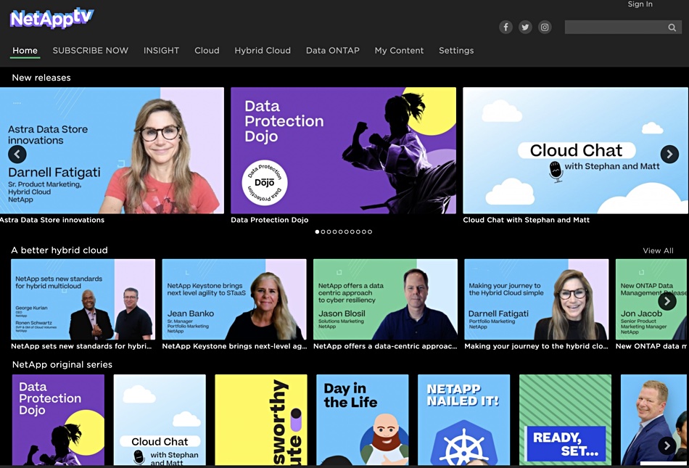Focus the search input field
The width and height of the screenshot is (689, 468).
(x=615, y=28)
